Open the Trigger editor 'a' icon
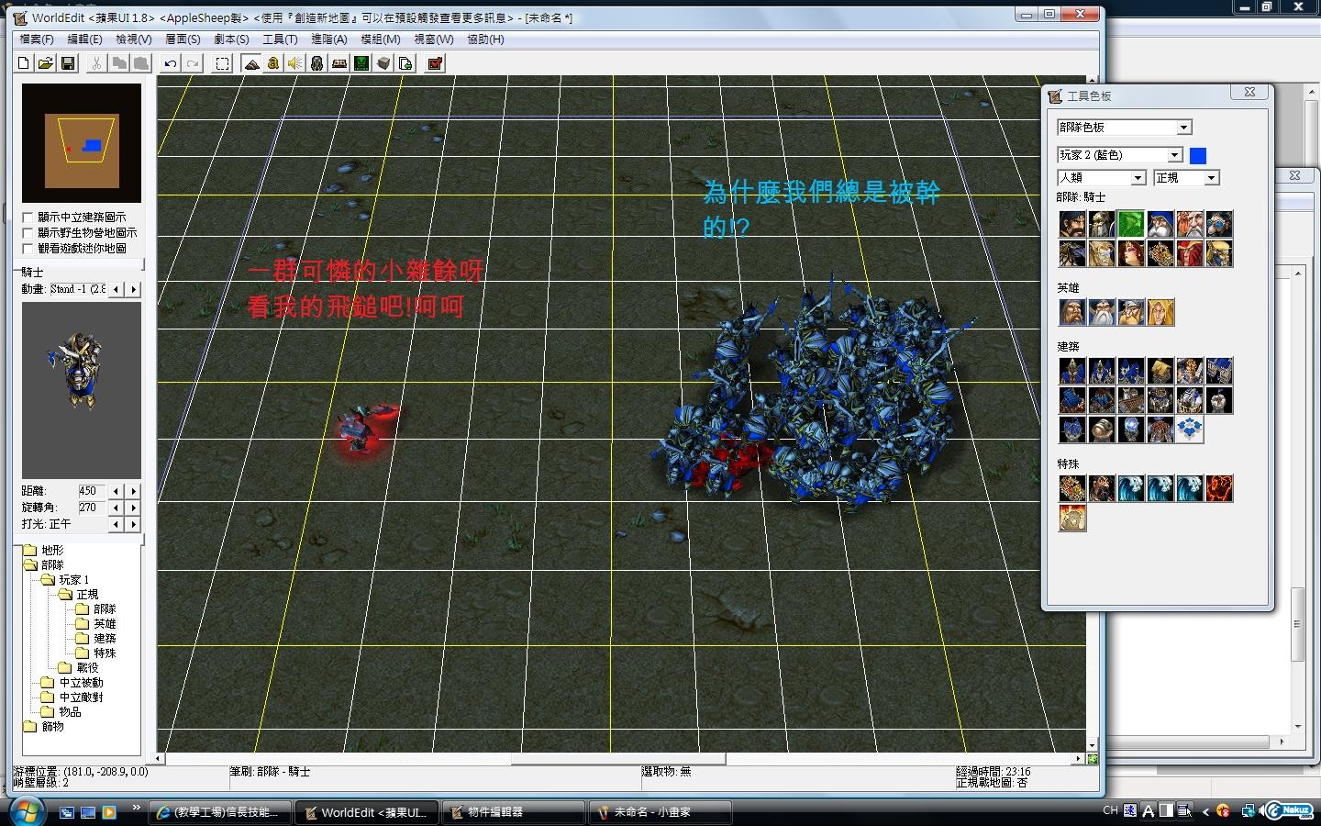This screenshot has width=1321, height=826. tap(273, 63)
